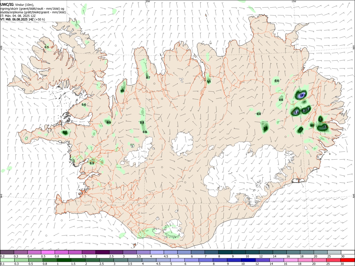Click the dark teal 8–9 swatch in the upper legend
The width and height of the screenshot is (355, 266).
click(x=225, y=252)
